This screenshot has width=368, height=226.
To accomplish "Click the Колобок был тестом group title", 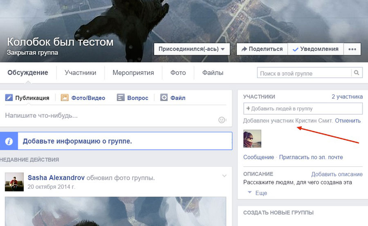I will click(60, 42).
